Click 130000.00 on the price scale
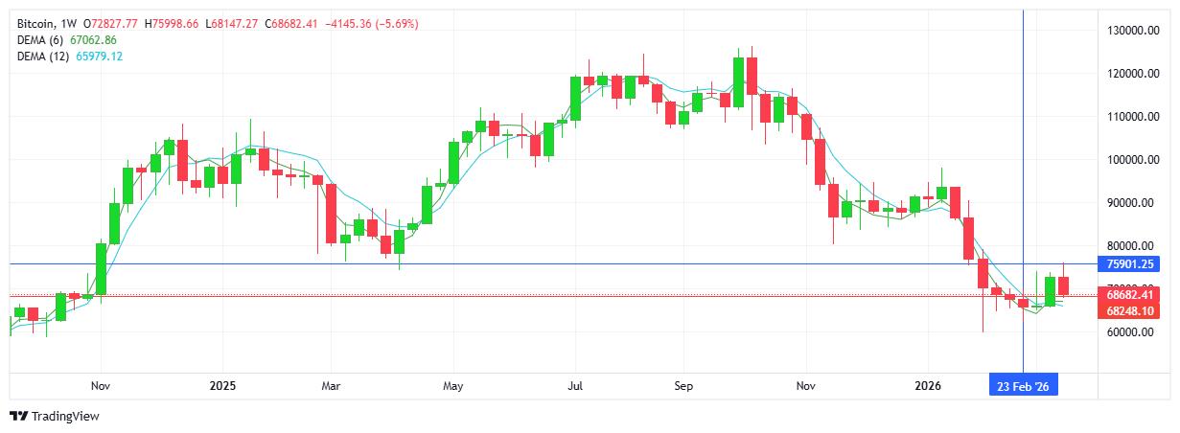Image resolution: width=1180 pixels, height=433 pixels. click(1133, 31)
